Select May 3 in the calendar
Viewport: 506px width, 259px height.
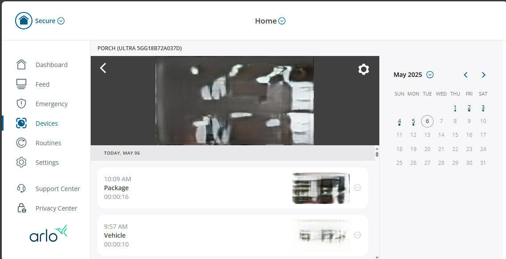483,108
